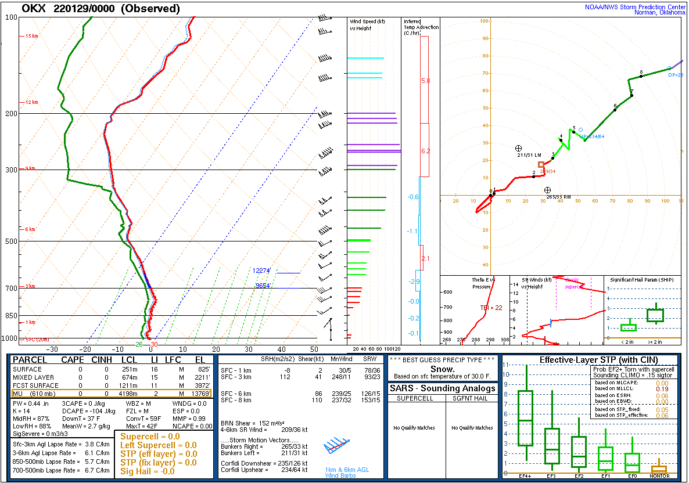The width and height of the screenshot is (689, 483).
Task: Click the hodograph point labeled 8
Action: tap(641, 76)
